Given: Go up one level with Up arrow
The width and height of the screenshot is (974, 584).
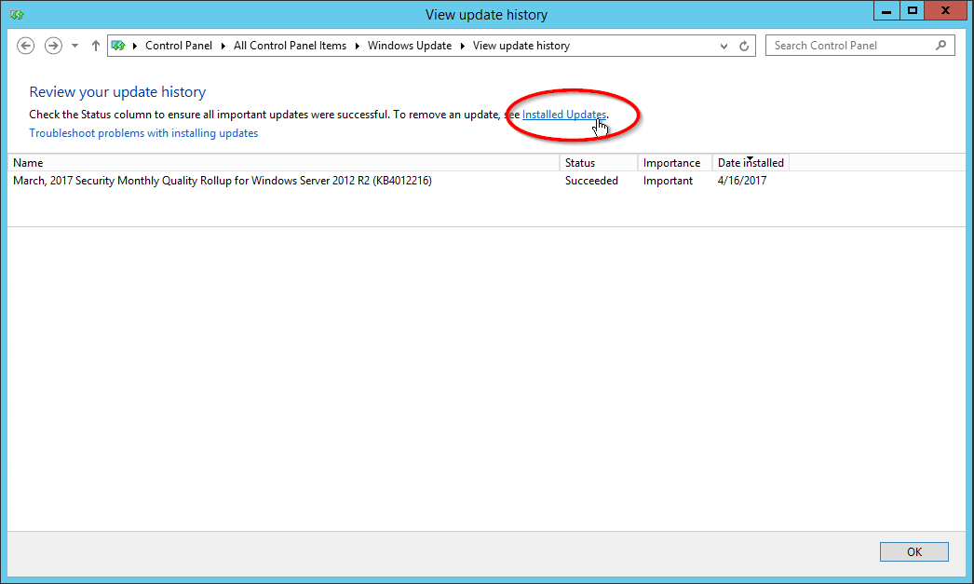Looking at the screenshot, I should click(x=96, y=46).
